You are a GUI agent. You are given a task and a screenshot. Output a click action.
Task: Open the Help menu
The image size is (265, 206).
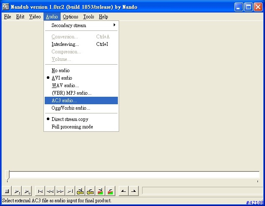pyautogui.click(x=103, y=17)
